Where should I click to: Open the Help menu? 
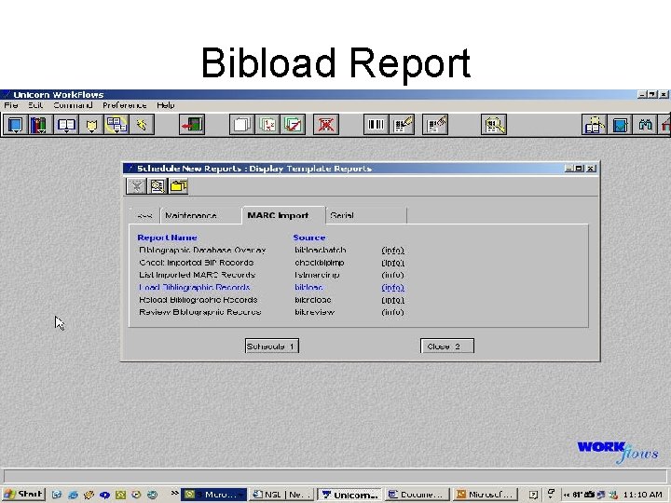pyautogui.click(x=165, y=105)
